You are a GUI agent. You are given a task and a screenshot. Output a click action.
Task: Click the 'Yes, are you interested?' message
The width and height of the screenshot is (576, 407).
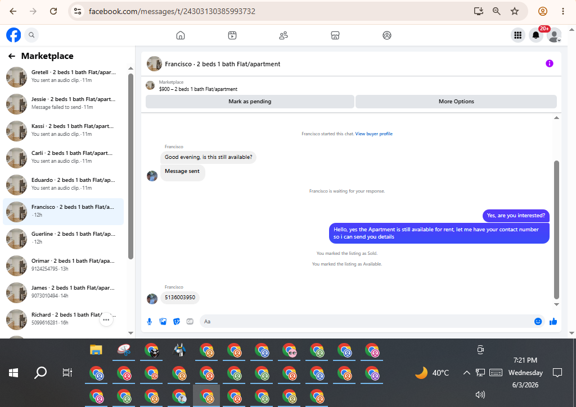(516, 216)
